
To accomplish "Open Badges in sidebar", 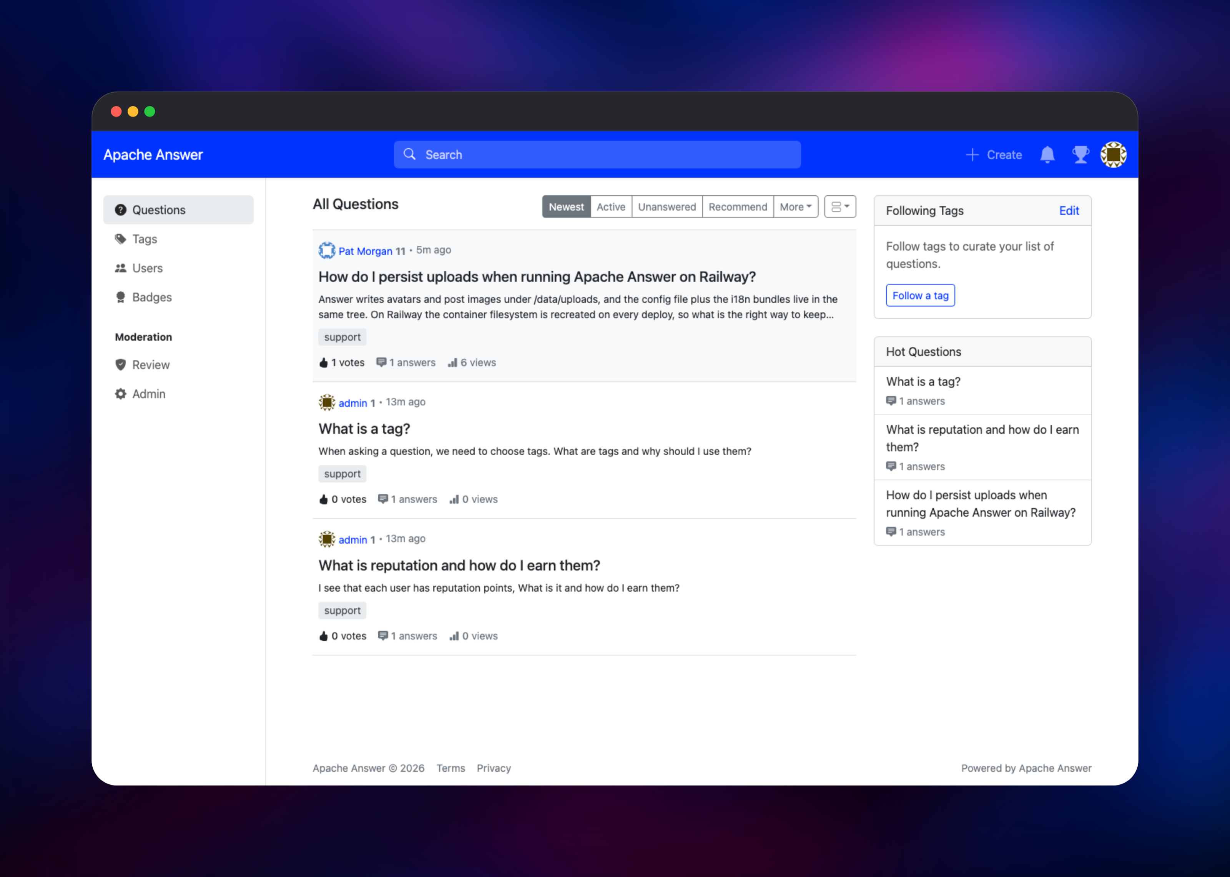I will (178, 298).
